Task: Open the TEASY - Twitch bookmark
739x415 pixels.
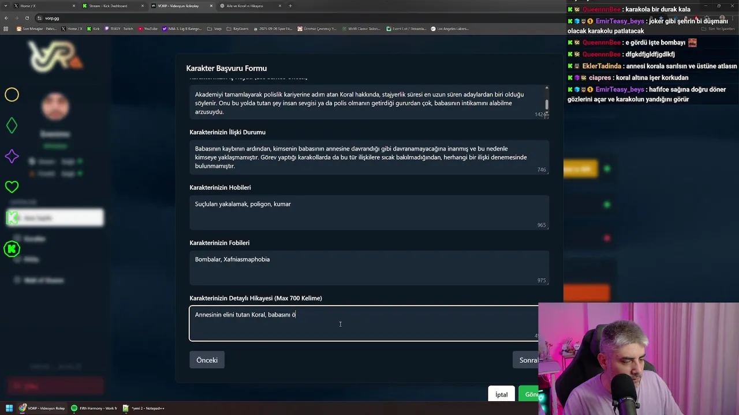Action: point(118,28)
